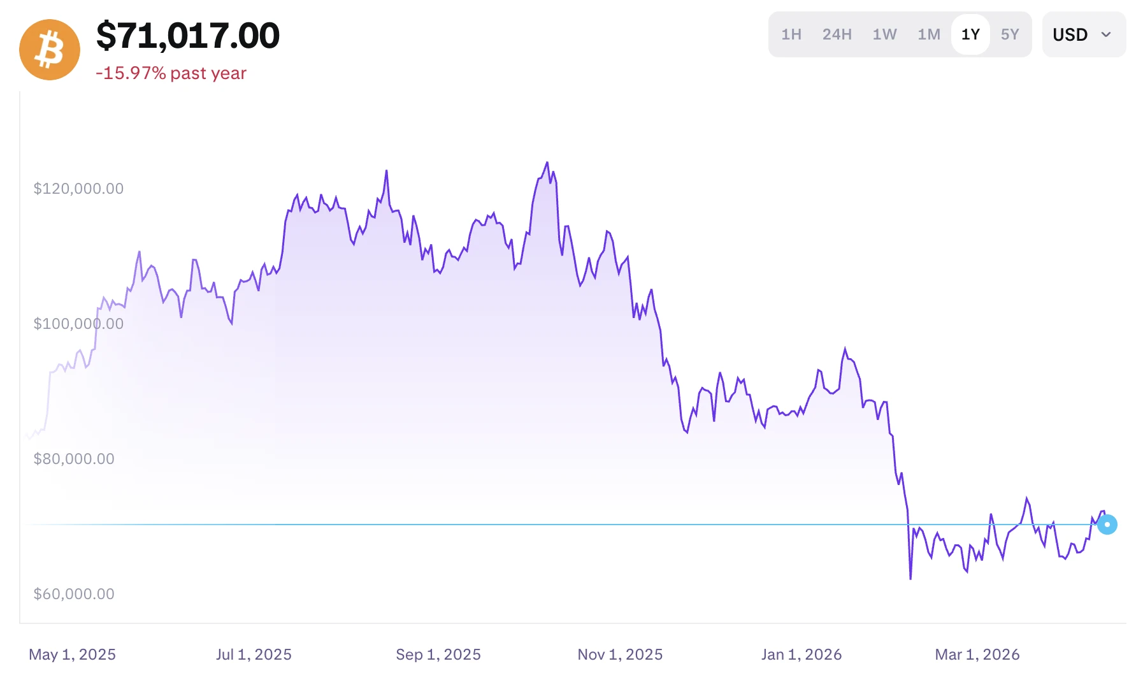Select the 5Y timeframe
Screen dimensions: 1143x696
(x=1010, y=35)
